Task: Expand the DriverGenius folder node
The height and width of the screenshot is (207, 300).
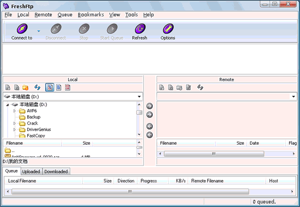Action: pos(15,129)
